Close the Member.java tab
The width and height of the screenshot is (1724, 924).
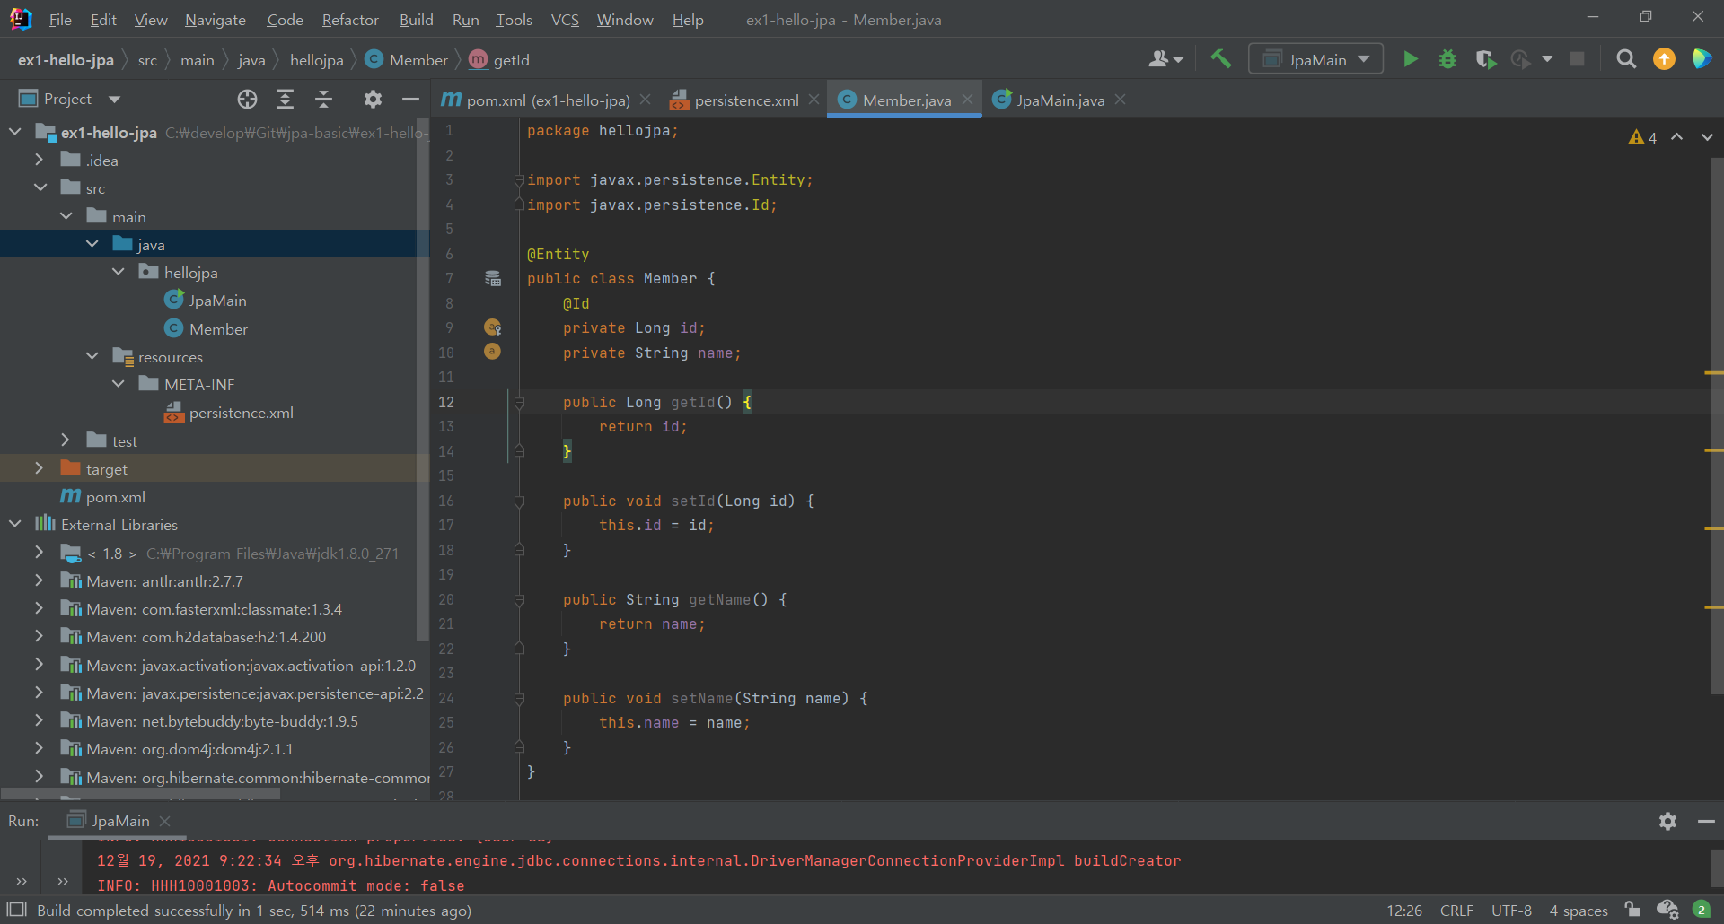tap(967, 100)
